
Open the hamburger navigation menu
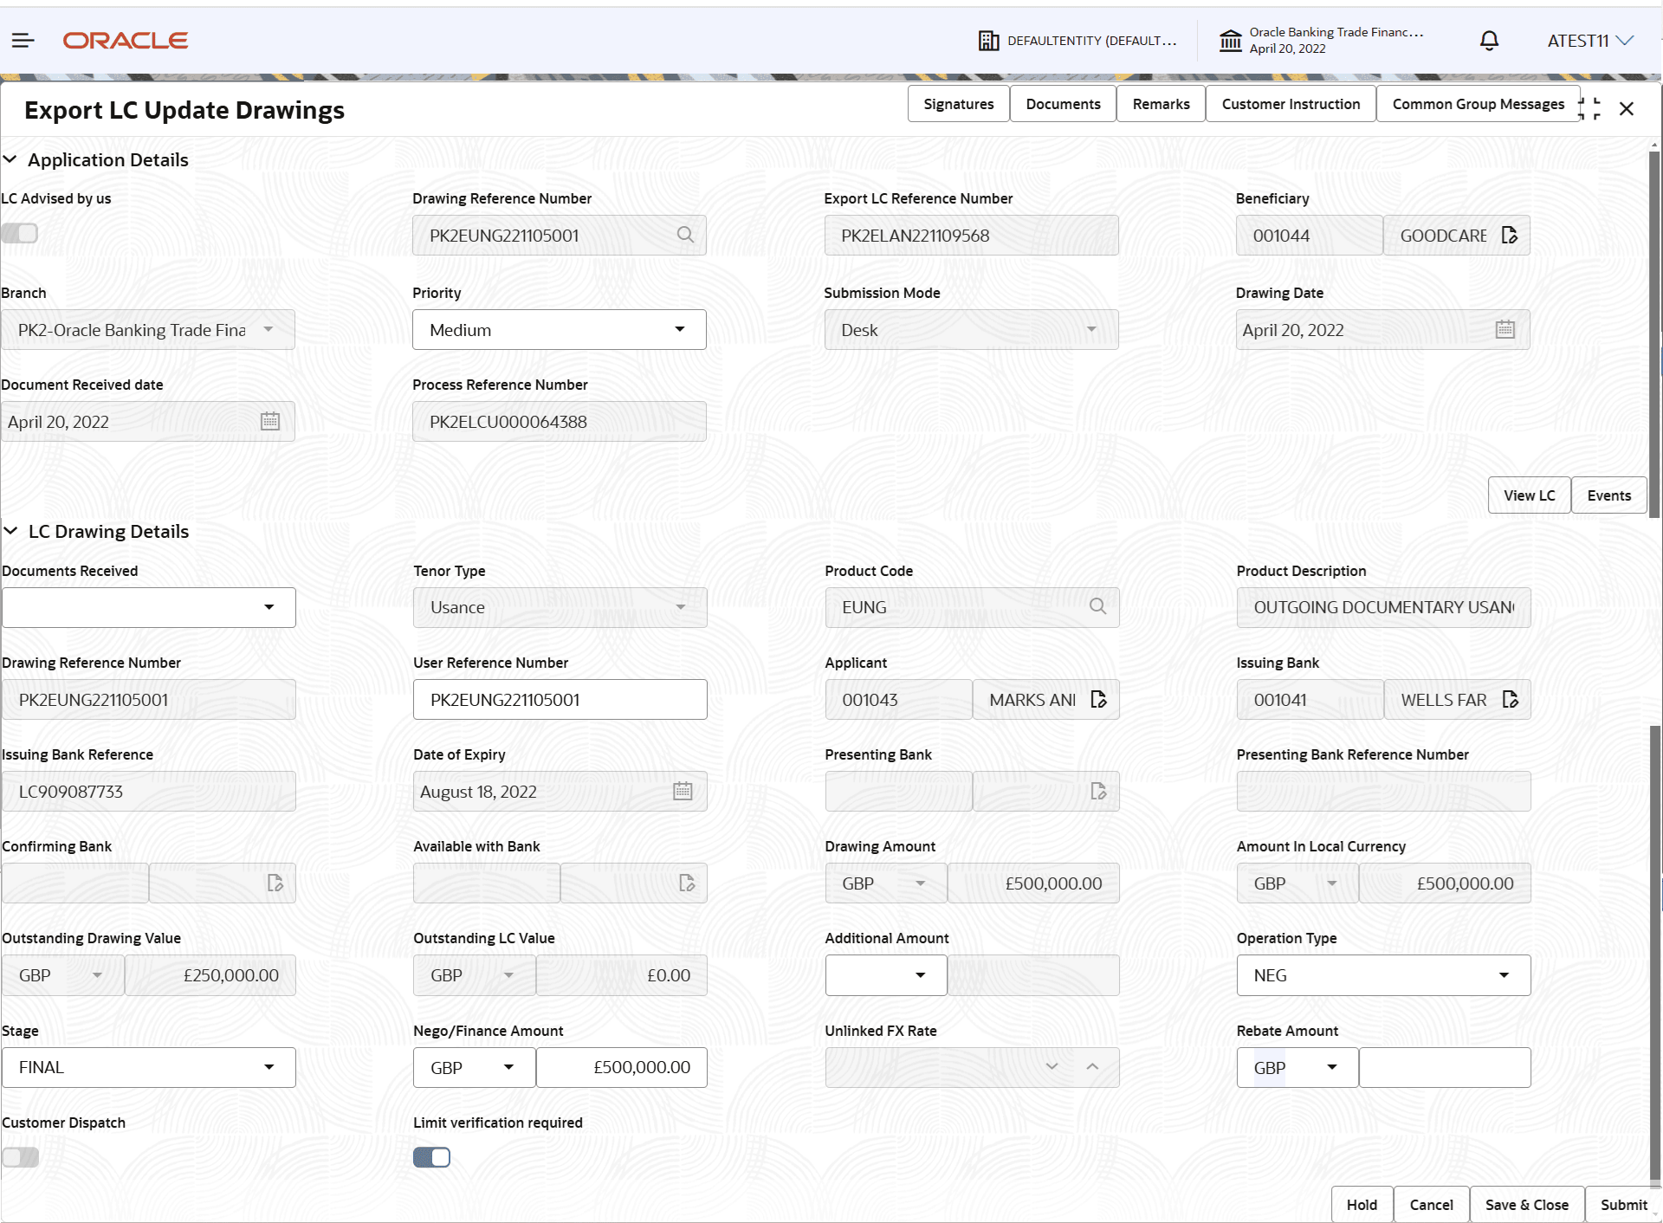(x=23, y=40)
